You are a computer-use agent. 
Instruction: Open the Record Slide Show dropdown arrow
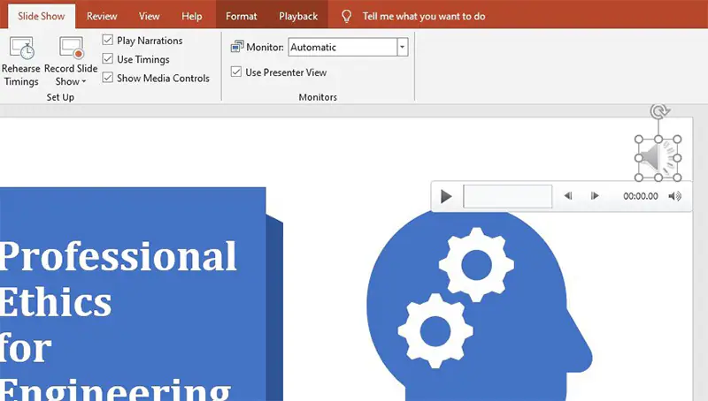pos(83,81)
